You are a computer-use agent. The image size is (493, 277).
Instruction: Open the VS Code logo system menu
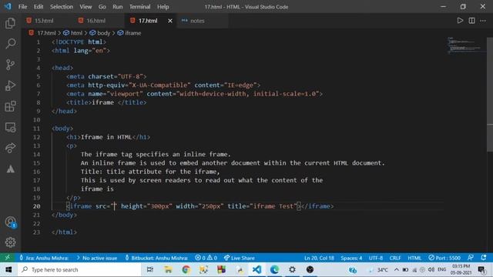point(8,6)
